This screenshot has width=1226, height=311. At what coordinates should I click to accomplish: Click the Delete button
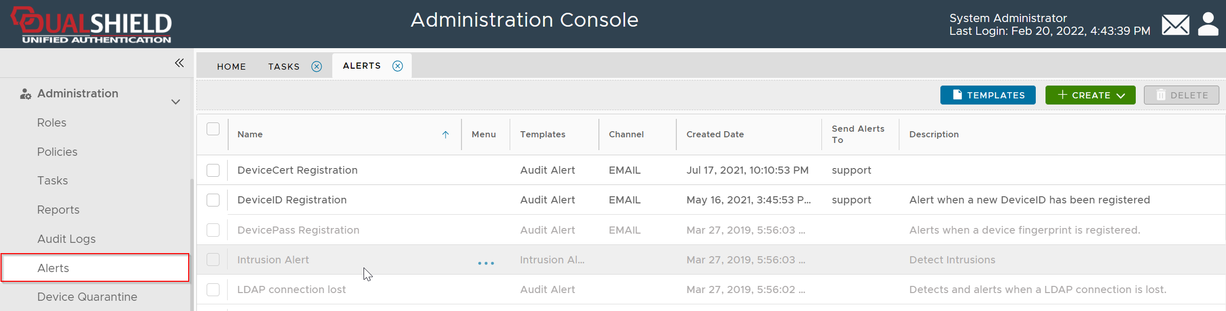pyautogui.click(x=1181, y=95)
